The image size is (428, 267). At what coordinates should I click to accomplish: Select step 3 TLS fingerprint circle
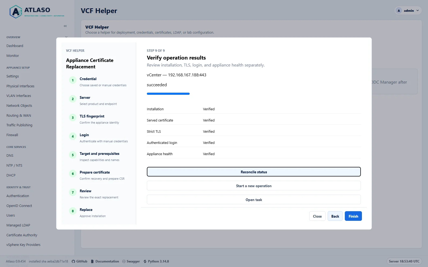pos(73,117)
